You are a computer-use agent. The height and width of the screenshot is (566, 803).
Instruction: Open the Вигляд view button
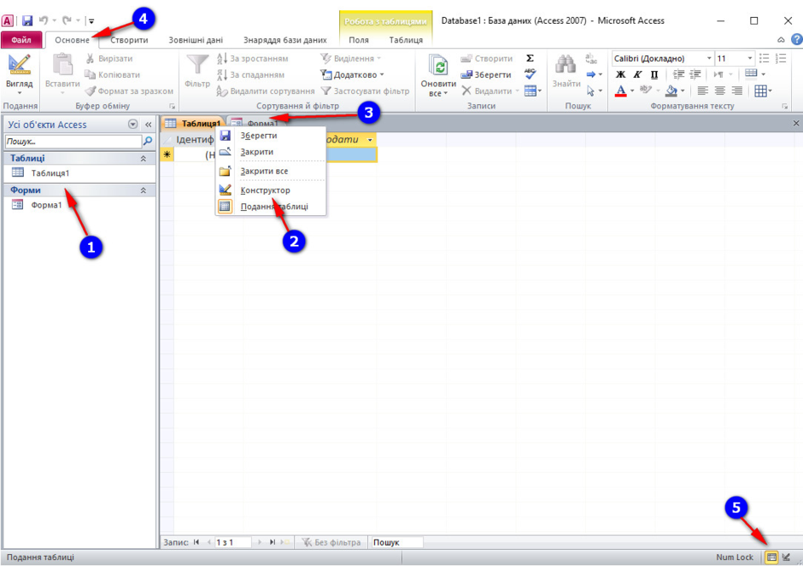19,73
